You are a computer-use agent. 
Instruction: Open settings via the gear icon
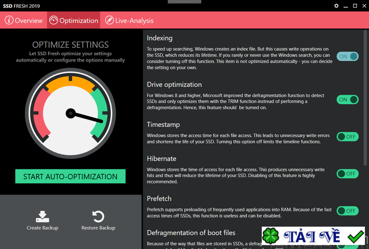[x=336, y=6]
